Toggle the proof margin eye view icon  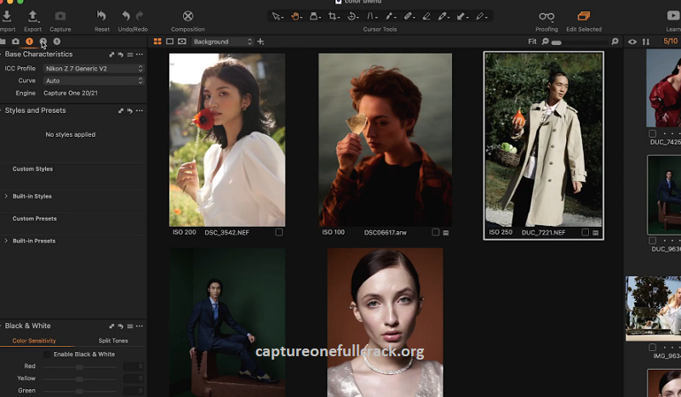point(182,42)
